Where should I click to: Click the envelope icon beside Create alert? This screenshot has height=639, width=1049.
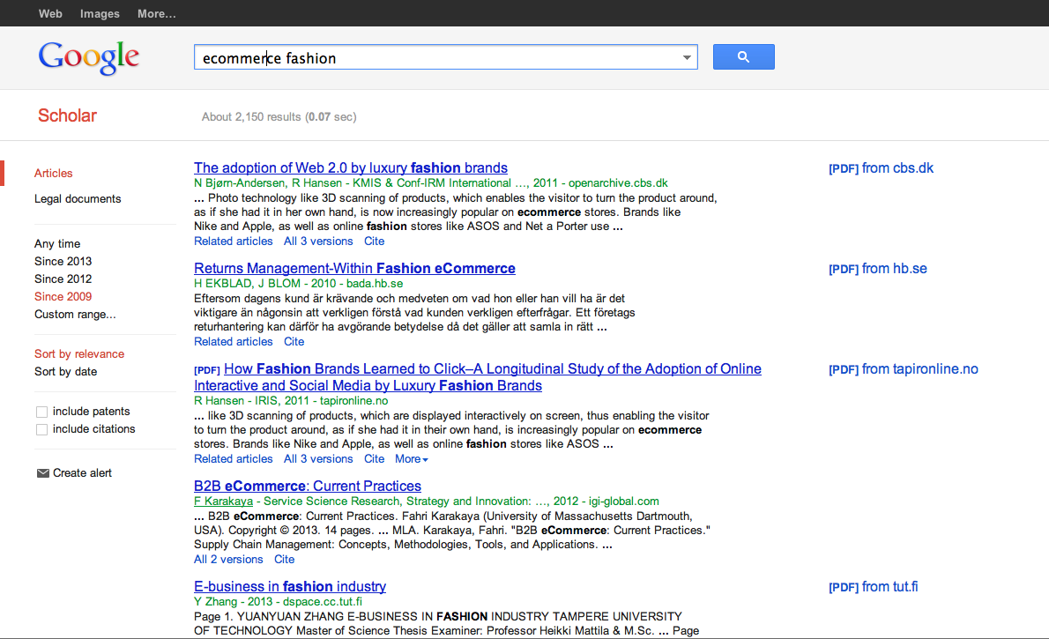click(43, 473)
